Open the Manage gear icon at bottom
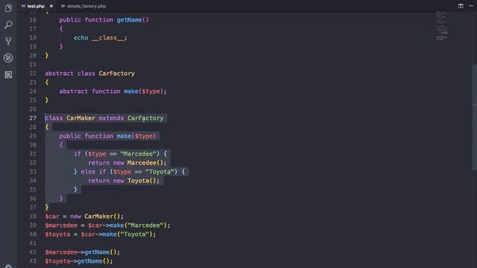The width and height of the screenshot is (477, 268). tap(8, 267)
